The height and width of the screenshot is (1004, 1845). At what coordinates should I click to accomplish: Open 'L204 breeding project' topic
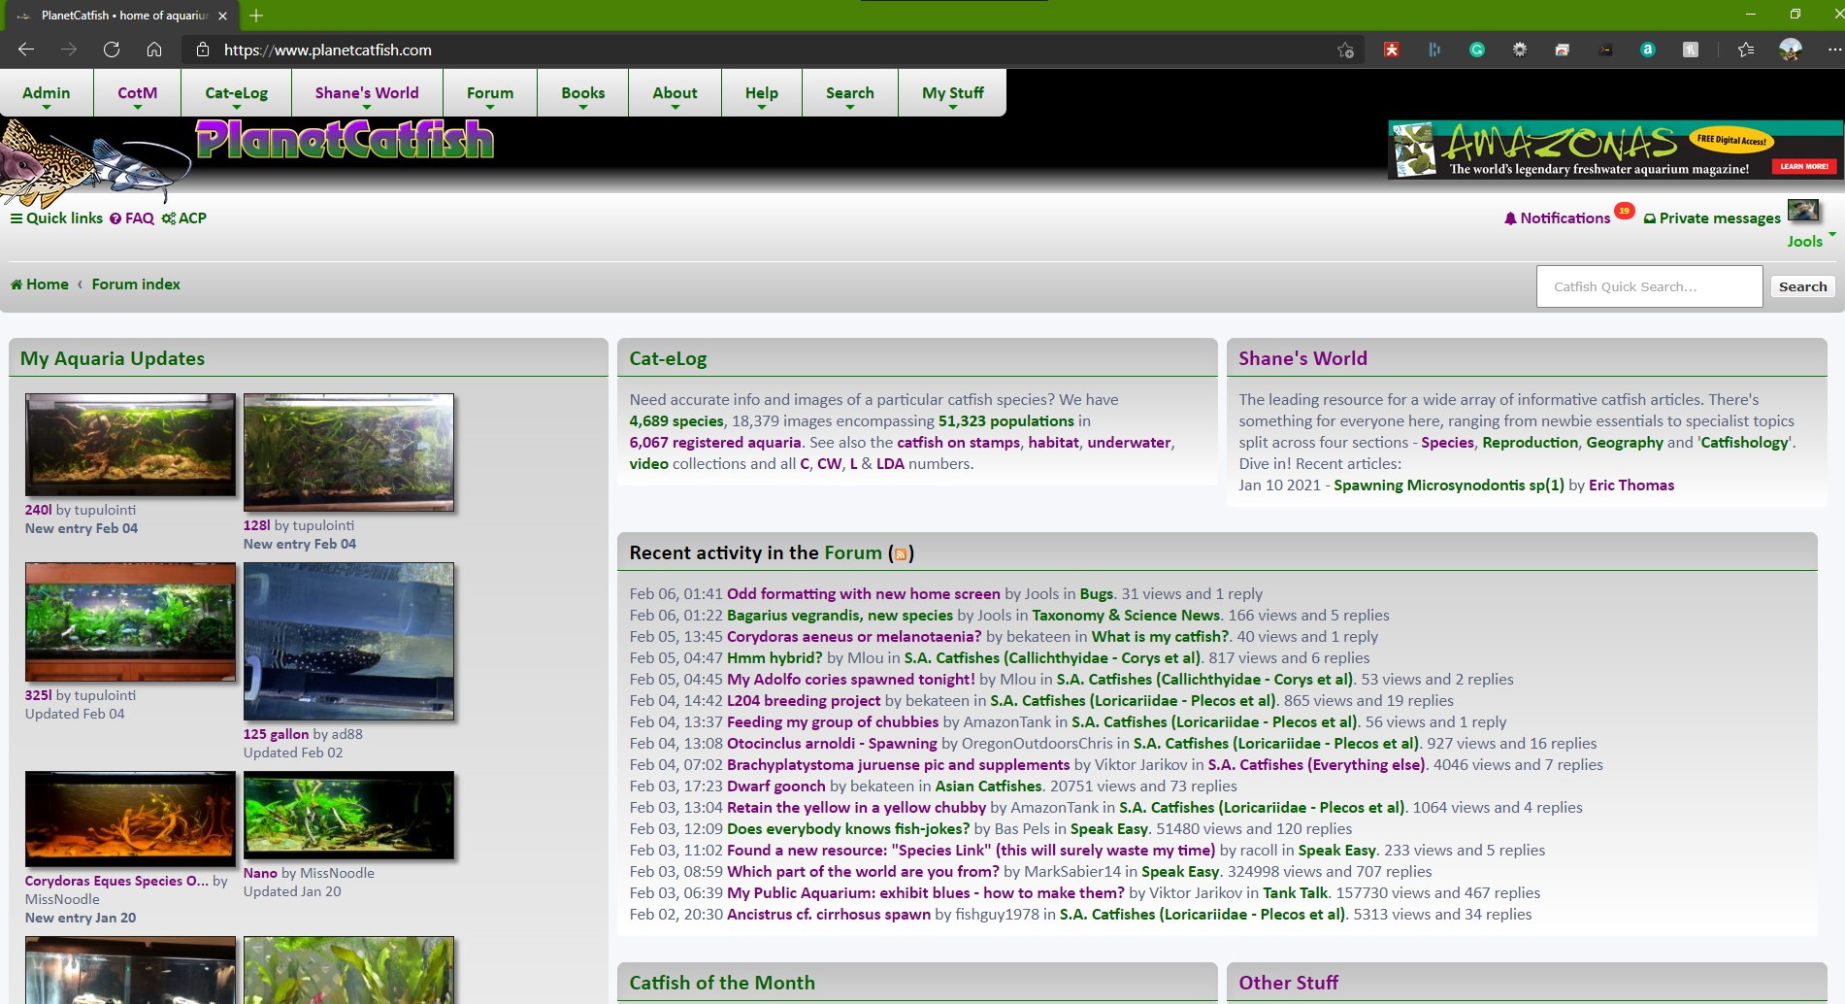[804, 700]
